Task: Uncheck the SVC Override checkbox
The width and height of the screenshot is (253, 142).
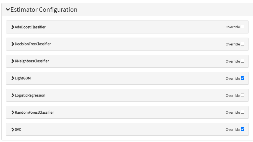Action: [242, 129]
